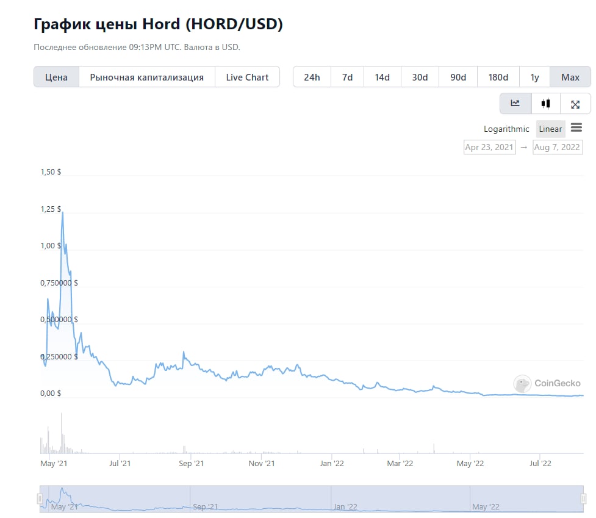Grab the left navigator range handle

click(x=40, y=498)
